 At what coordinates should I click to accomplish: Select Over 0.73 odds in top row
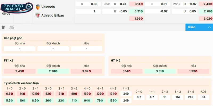[123, 4]
